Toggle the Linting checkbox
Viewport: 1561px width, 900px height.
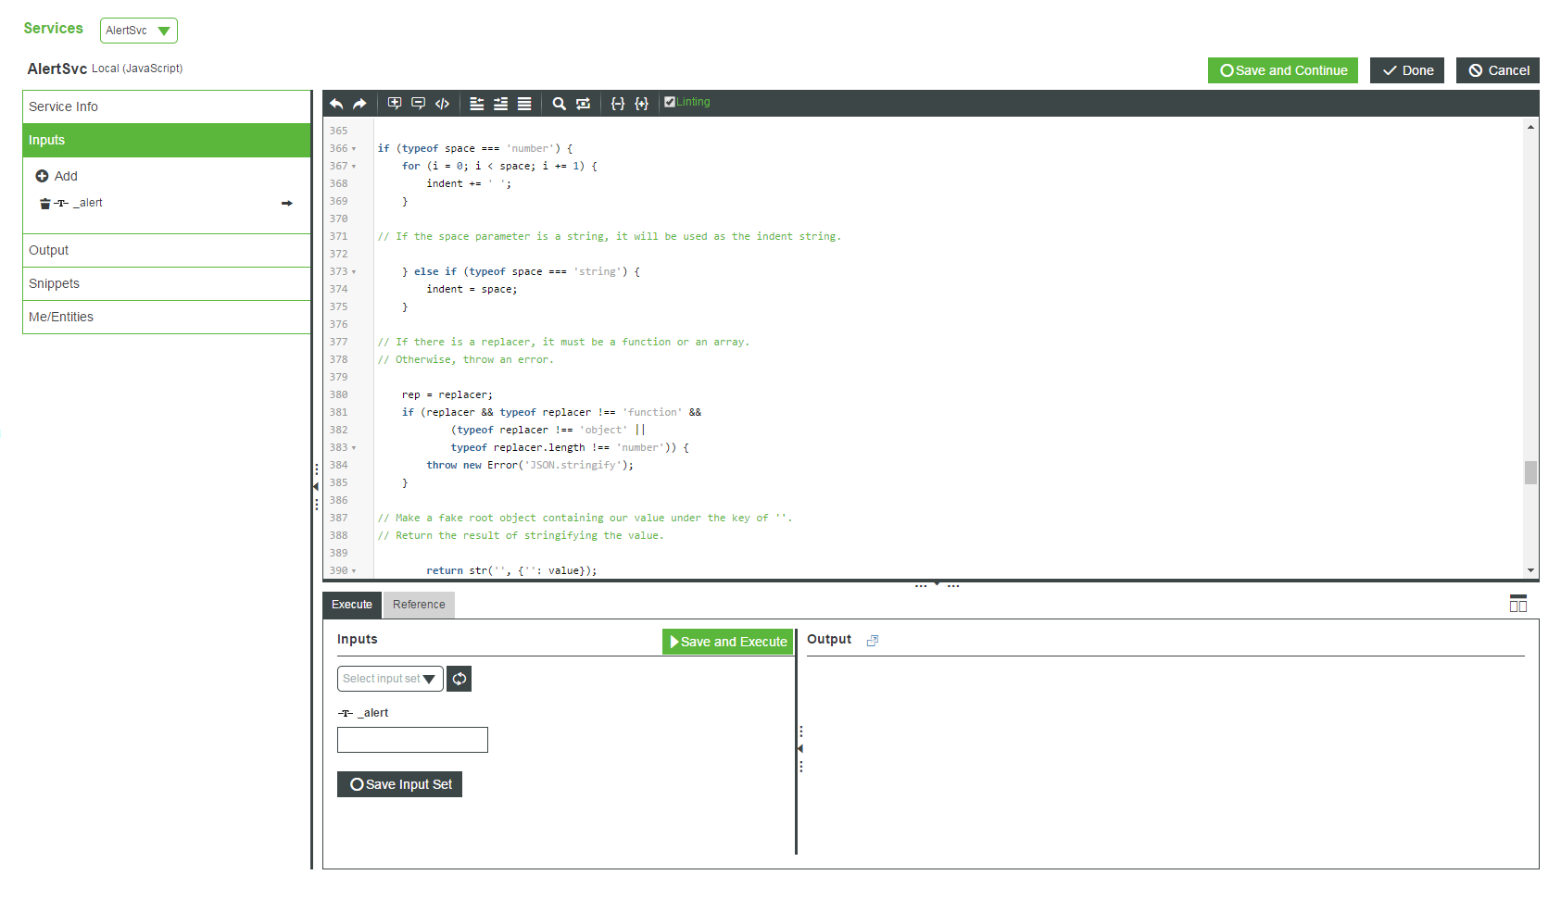670,102
